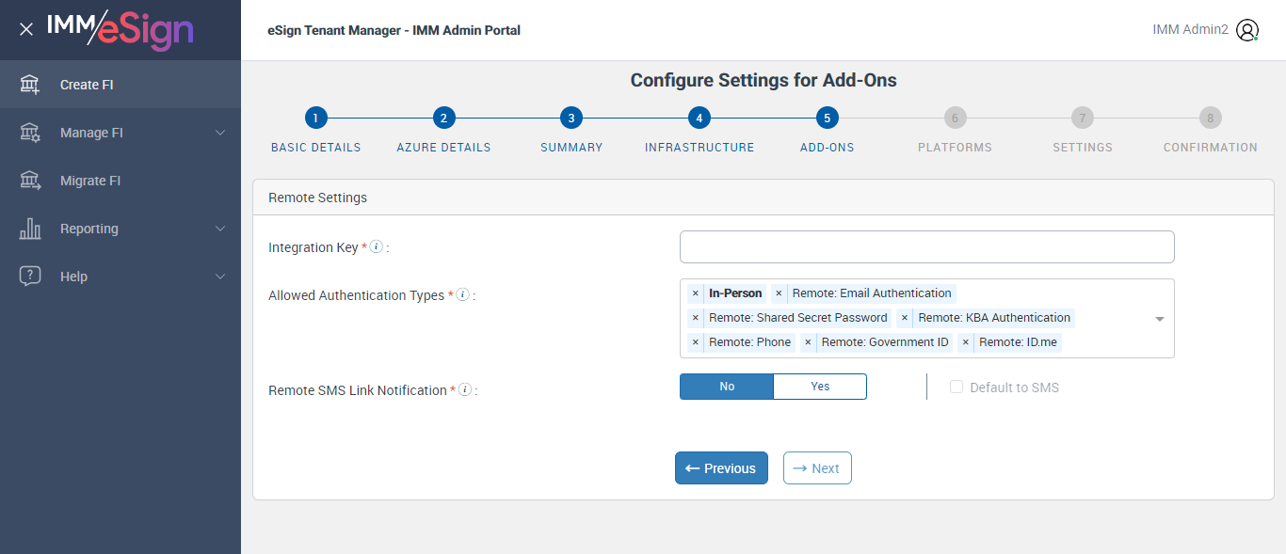1286x554 pixels.
Task: Click the Previous button
Action: click(x=721, y=468)
